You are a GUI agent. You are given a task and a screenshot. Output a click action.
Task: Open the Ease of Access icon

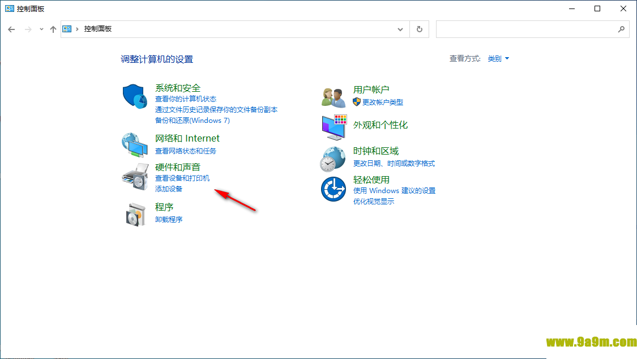click(x=334, y=189)
